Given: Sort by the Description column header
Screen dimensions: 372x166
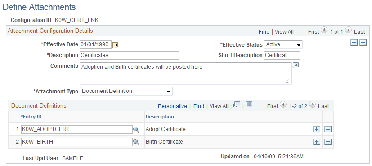Looking at the screenshot, I should (x=160, y=117).
